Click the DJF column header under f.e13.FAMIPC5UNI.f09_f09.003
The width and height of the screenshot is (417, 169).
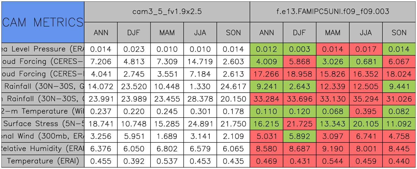(299, 33)
